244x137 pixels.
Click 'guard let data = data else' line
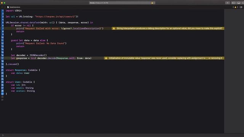[x=29, y=40]
